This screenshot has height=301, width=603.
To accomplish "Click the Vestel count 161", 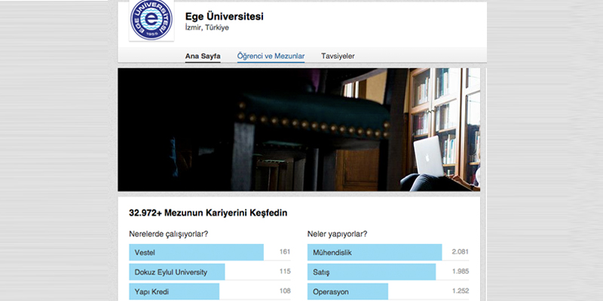I will click(285, 252).
